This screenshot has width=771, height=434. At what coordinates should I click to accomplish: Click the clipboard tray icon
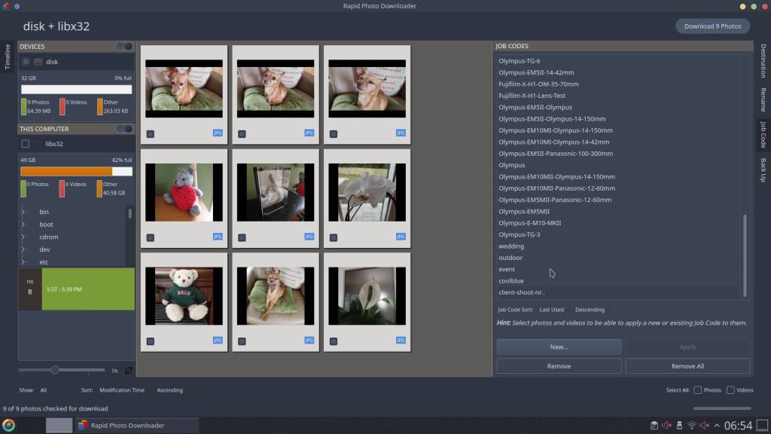click(654, 425)
